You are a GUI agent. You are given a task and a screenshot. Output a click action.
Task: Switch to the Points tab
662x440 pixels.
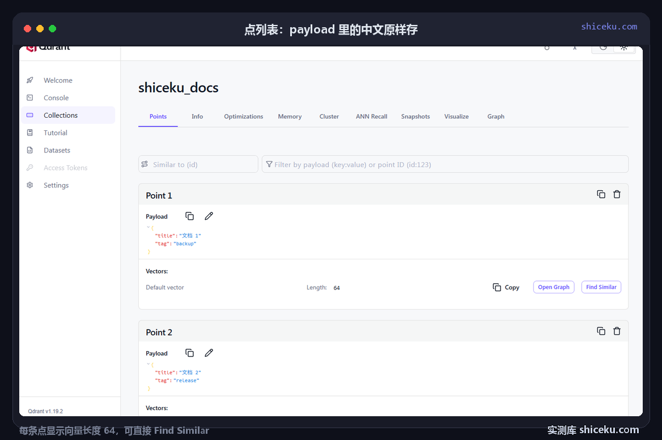(x=158, y=117)
